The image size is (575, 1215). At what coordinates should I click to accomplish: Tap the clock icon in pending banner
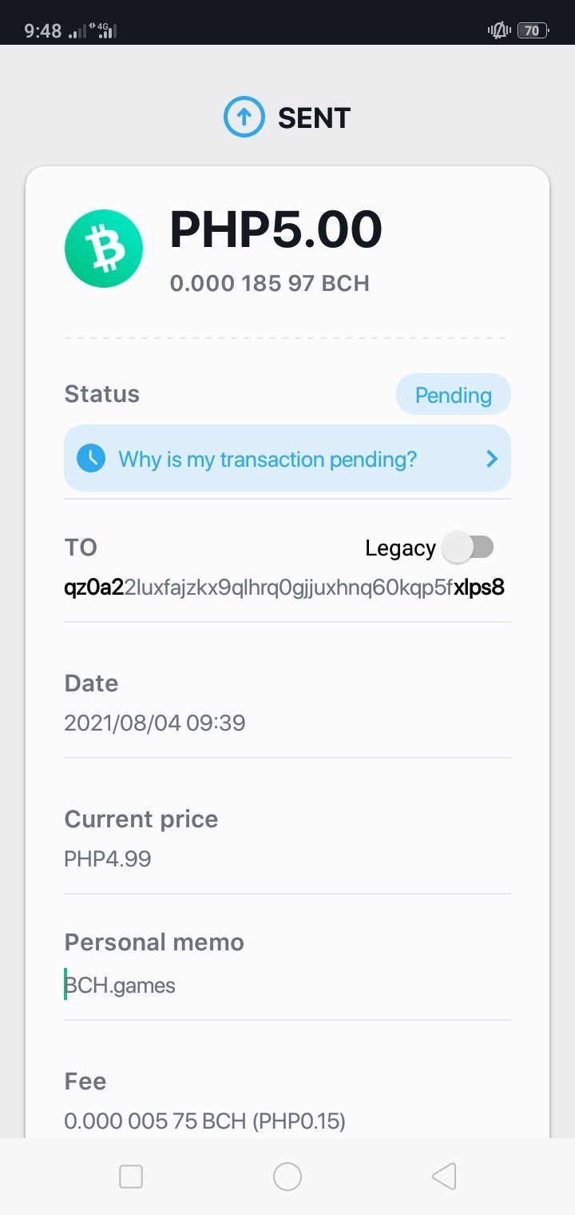click(91, 458)
